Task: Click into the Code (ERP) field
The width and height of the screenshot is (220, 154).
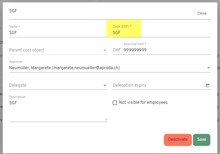Action: (x=161, y=33)
